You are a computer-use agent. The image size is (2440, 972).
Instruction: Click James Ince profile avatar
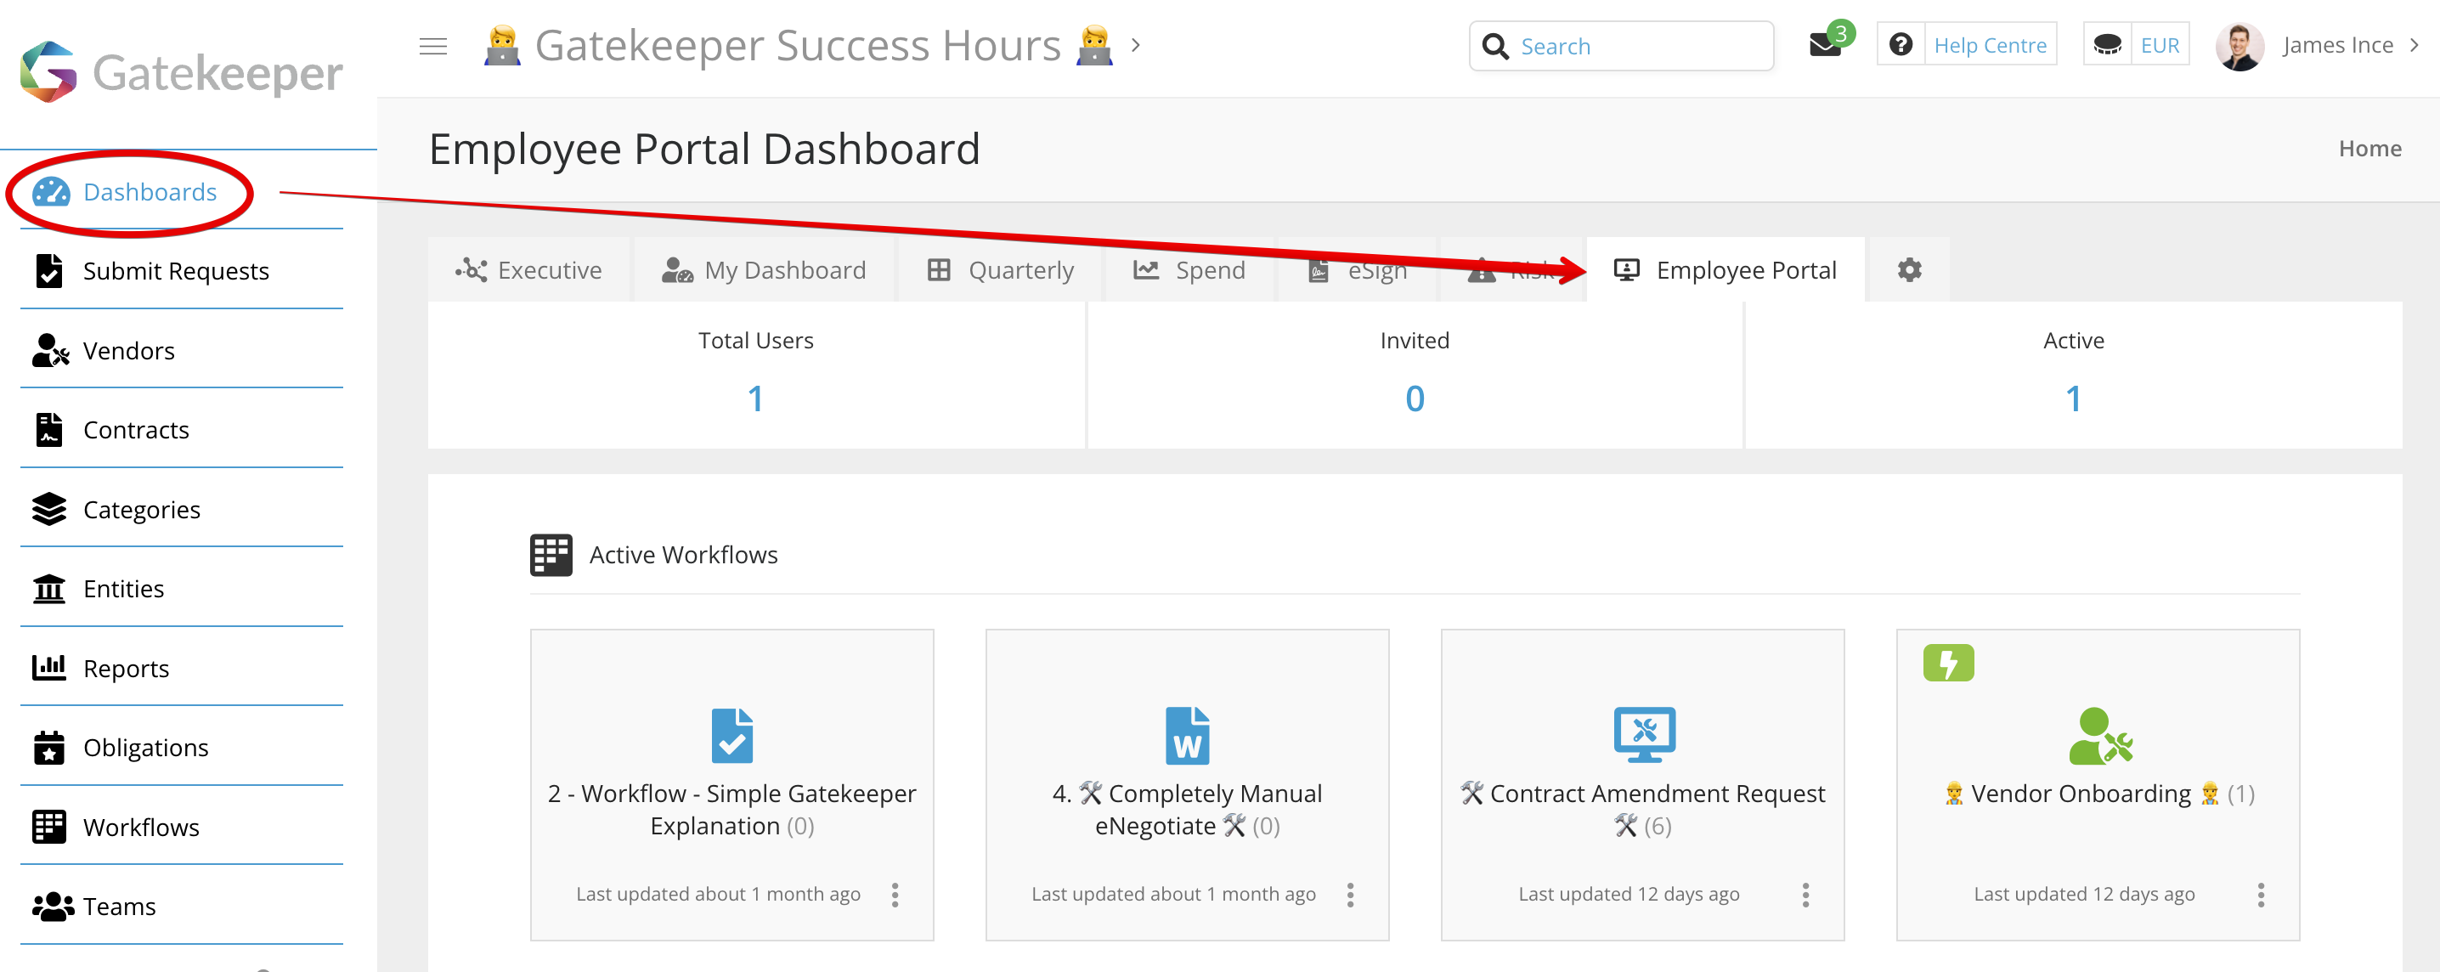click(x=2239, y=46)
